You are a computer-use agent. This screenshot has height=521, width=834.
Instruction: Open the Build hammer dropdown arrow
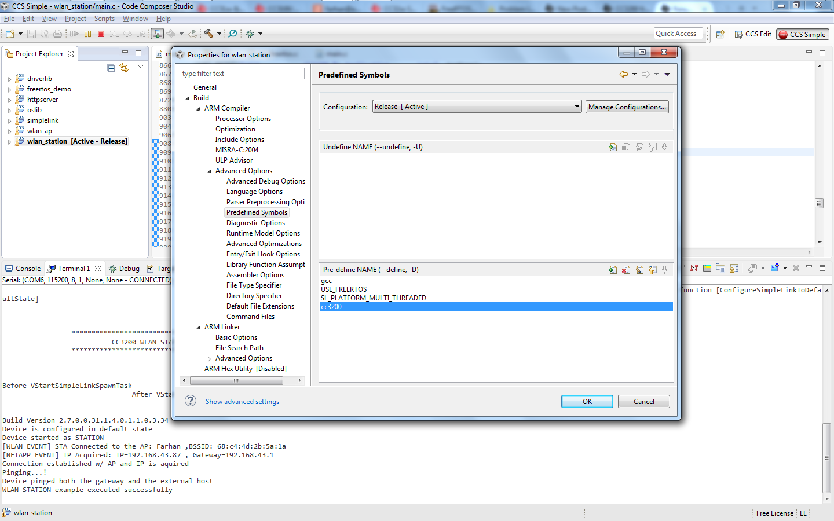[x=219, y=34]
